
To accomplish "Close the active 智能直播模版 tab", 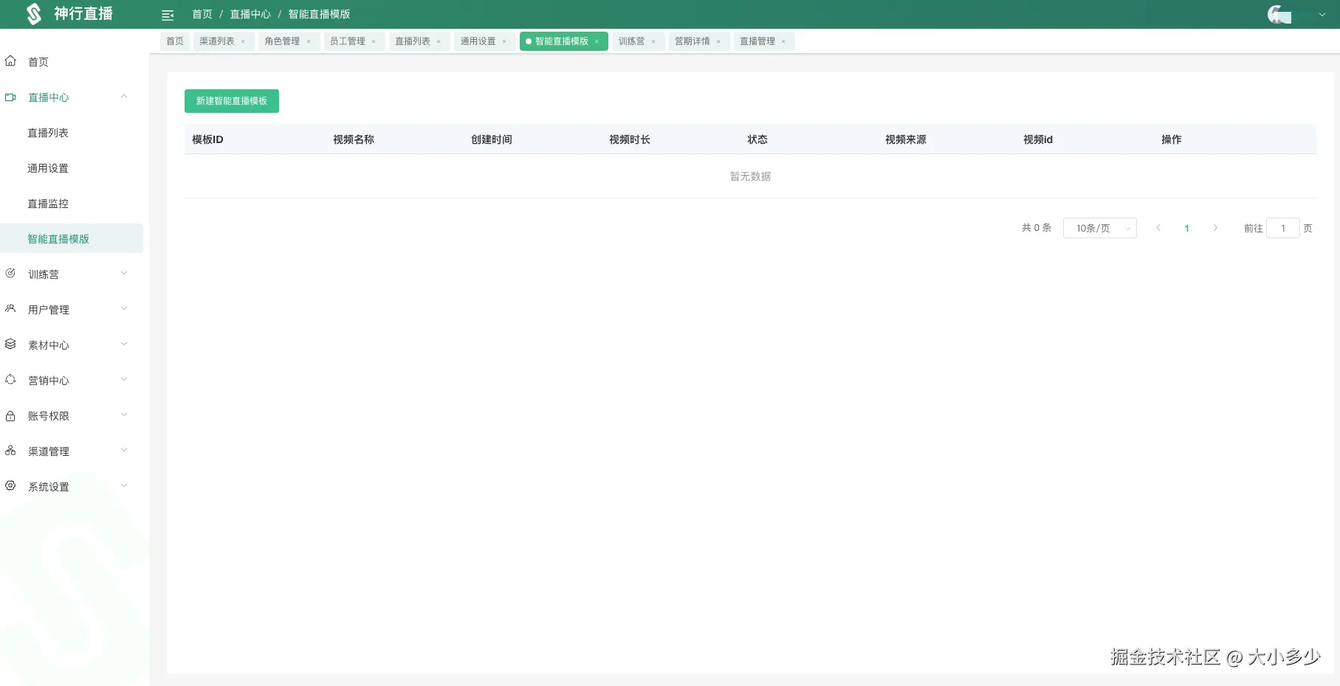I will click(597, 41).
